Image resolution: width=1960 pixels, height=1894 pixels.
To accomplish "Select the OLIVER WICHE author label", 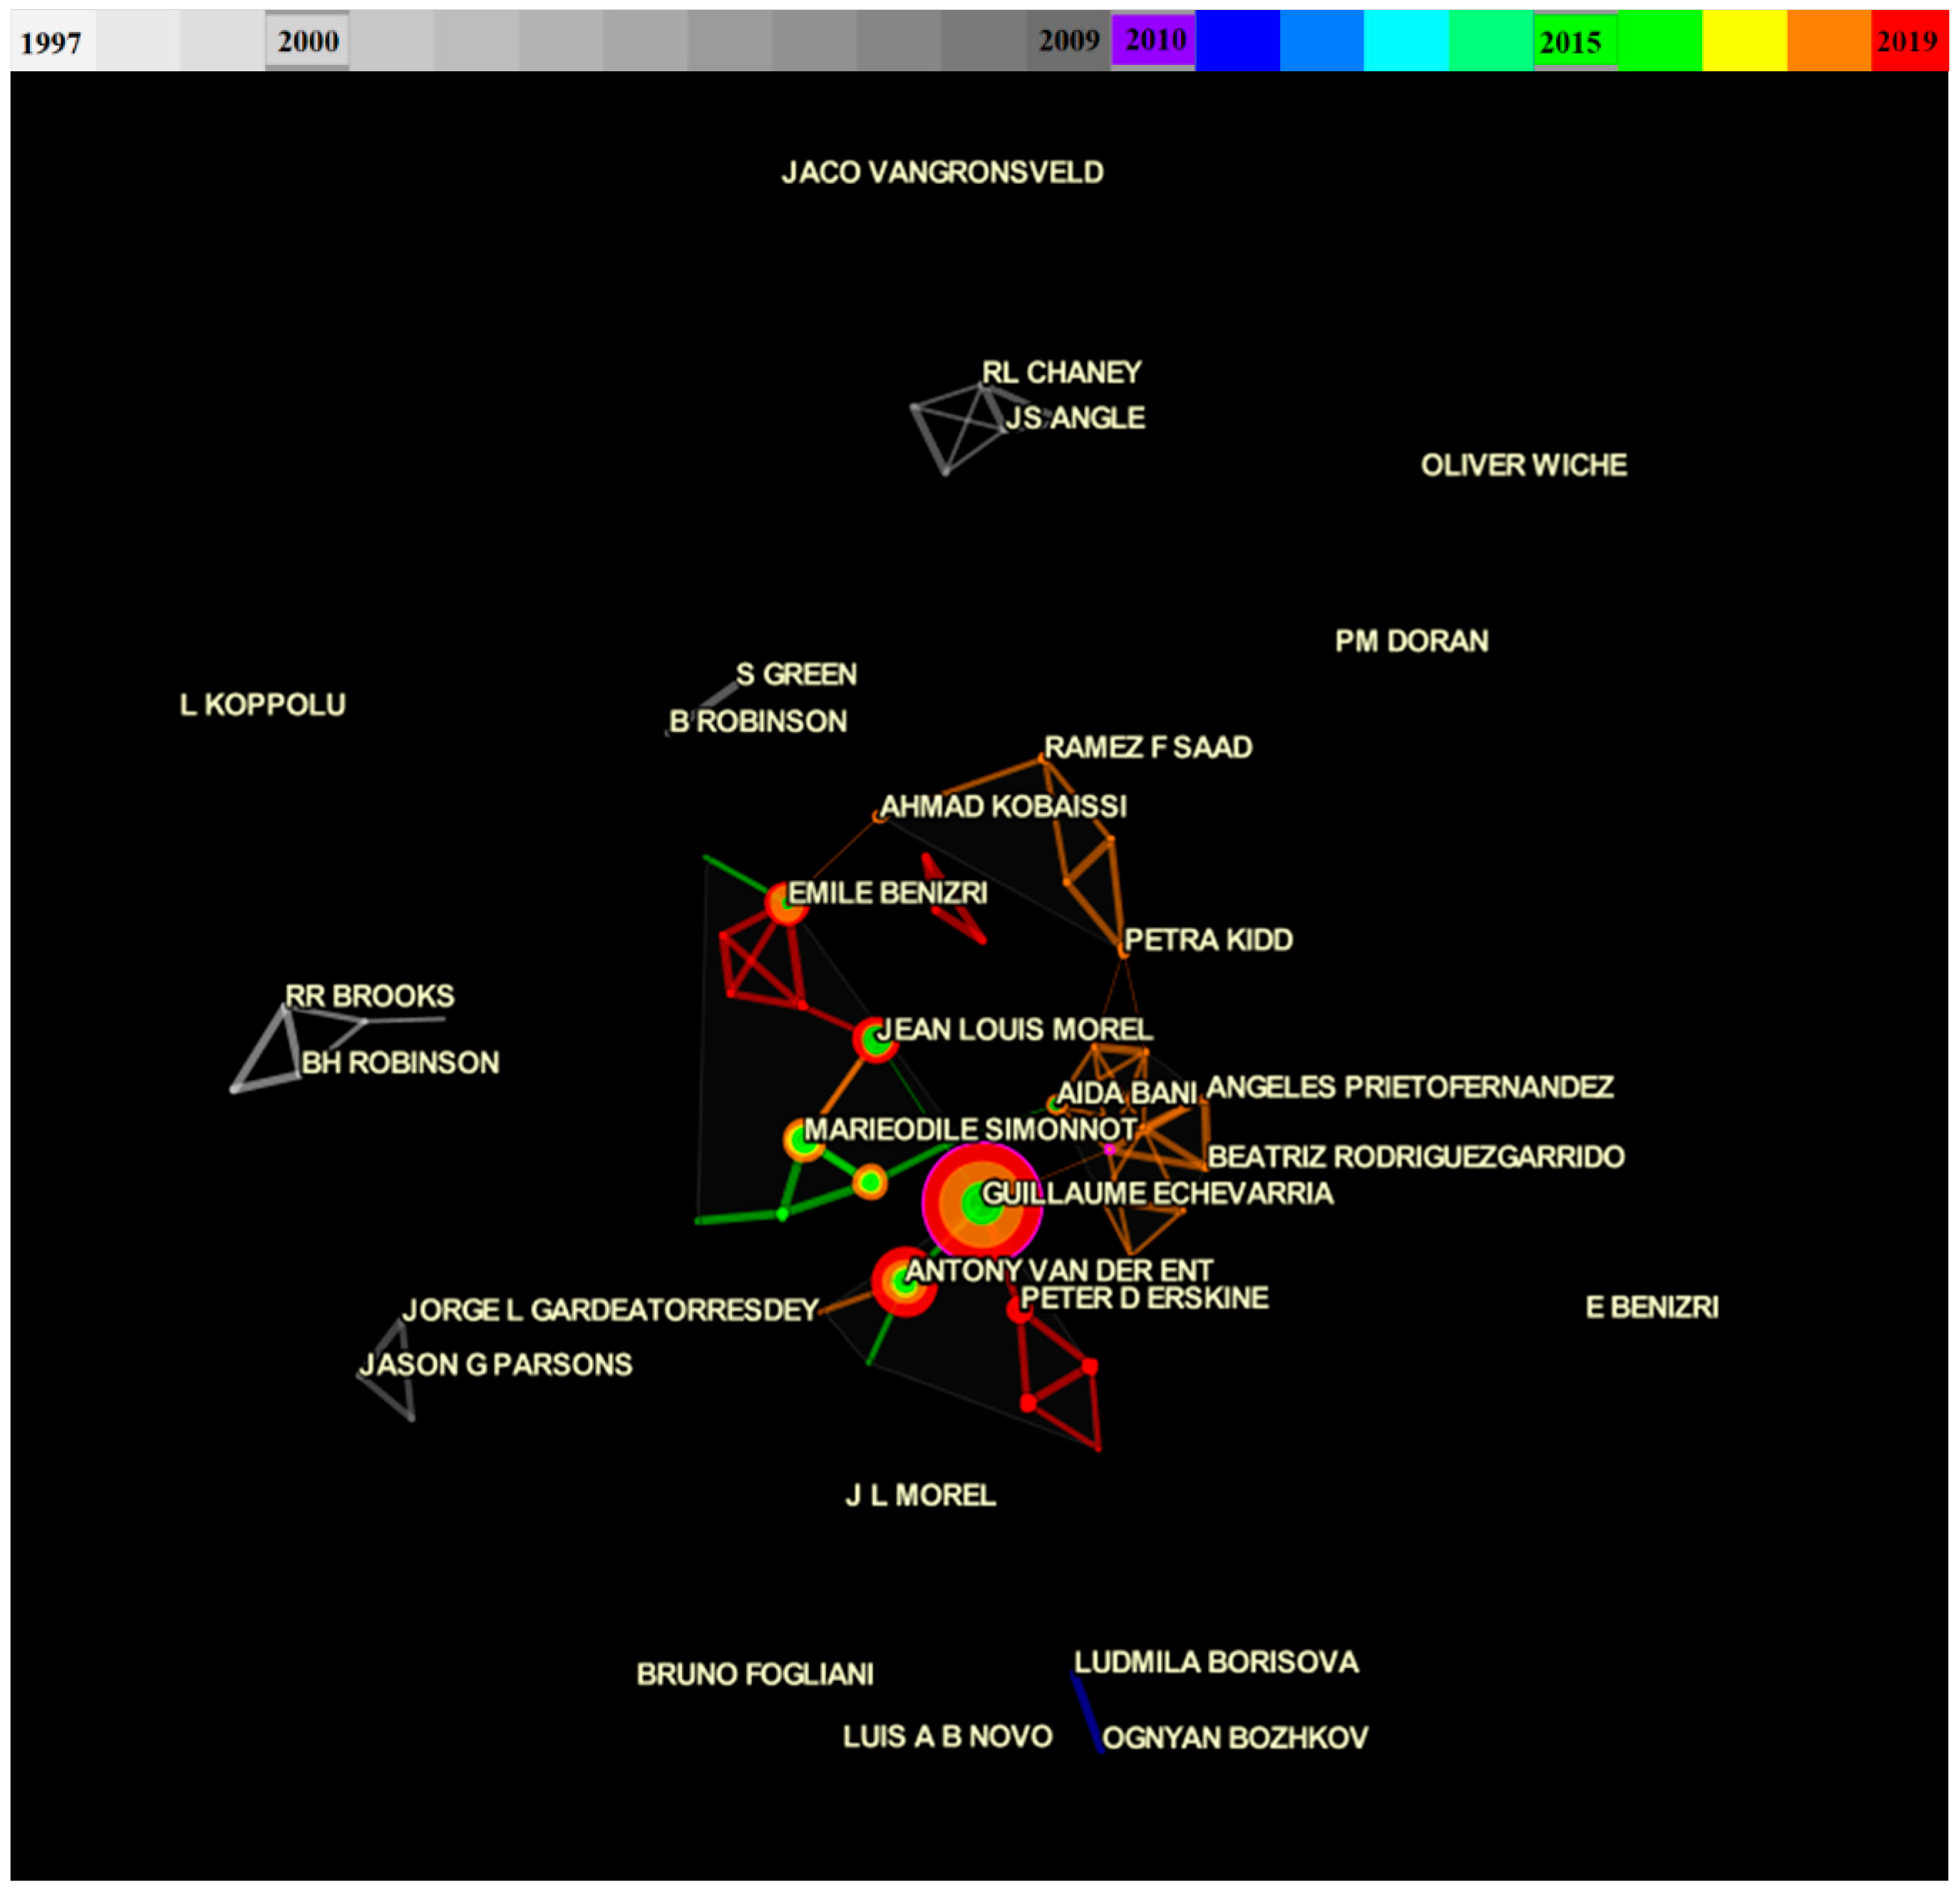I will click(x=1523, y=465).
